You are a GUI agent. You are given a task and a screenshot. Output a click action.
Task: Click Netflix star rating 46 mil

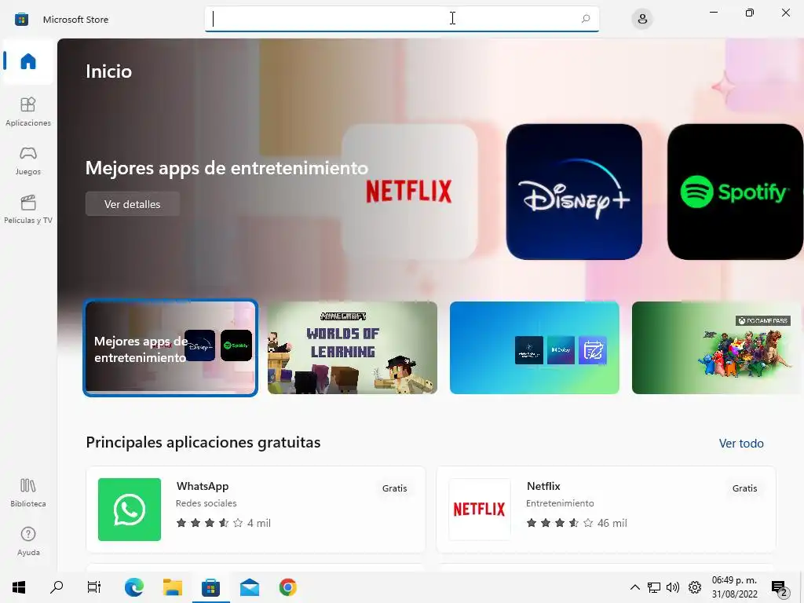tap(576, 523)
